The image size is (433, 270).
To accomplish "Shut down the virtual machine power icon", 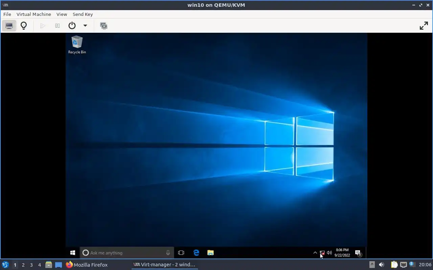I will [72, 26].
